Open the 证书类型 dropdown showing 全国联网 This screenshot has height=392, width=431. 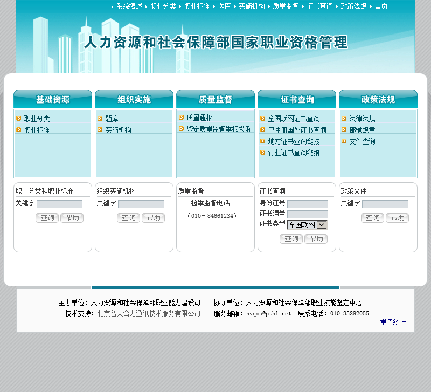(307, 225)
